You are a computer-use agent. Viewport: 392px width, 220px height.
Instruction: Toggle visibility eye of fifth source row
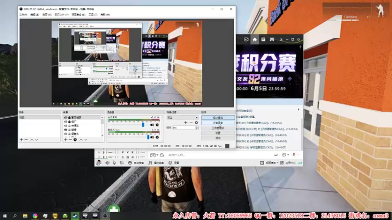point(66,134)
